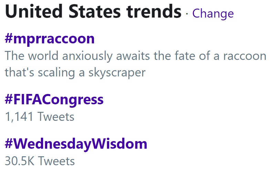This screenshot has width=273, height=169.
Task: Show tweets tagged FIFACongress
Action: (x=54, y=100)
